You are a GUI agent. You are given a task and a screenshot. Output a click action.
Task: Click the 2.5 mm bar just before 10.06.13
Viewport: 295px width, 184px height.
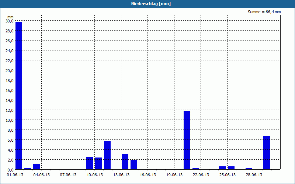click(90, 163)
